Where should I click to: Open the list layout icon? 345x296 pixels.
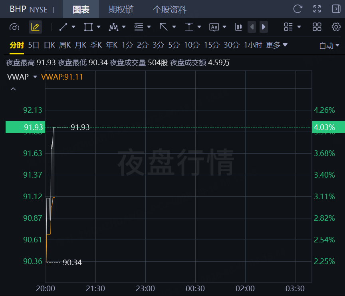click(x=288, y=27)
